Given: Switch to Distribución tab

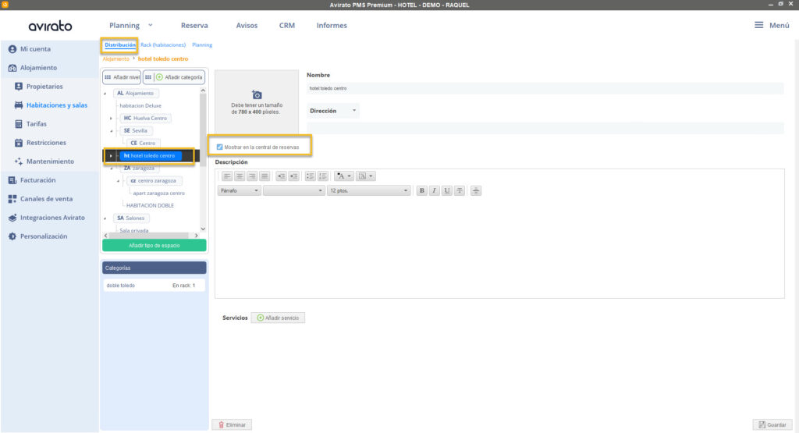Looking at the screenshot, I should pos(119,44).
